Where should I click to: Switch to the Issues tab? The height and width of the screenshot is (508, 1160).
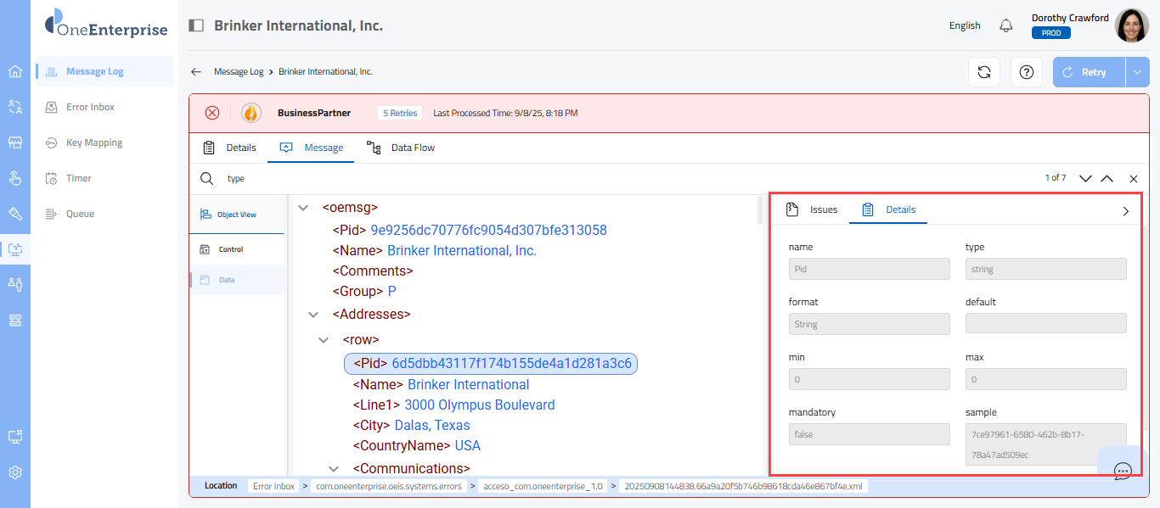(813, 209)
